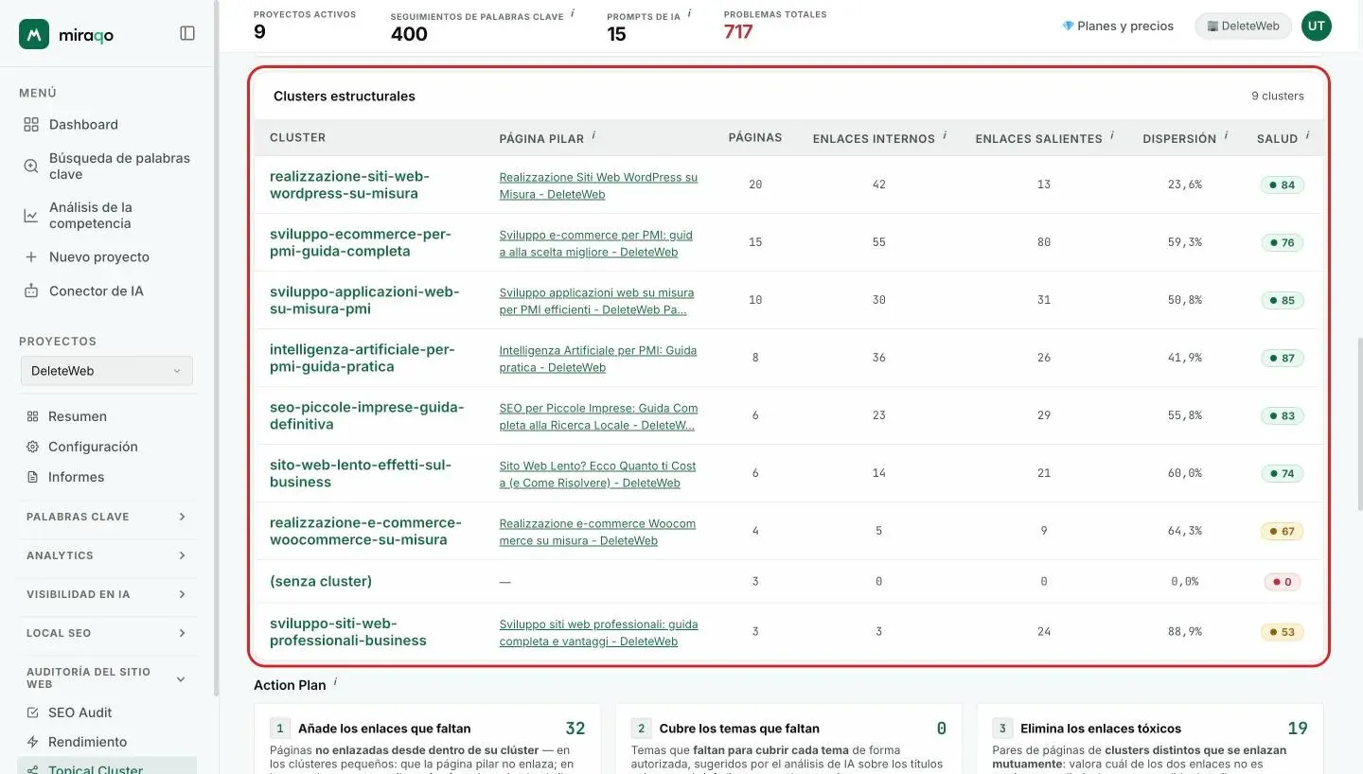The image size is (1363, 774).
Task: Click cluster name sviluppo-ecommerce-per-pmi-guida-completa
Action: point(361,243)
